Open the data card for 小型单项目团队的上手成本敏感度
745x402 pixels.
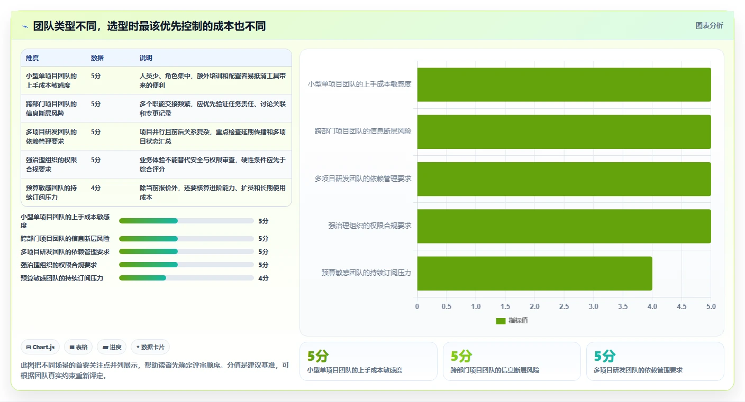point(368,361)
